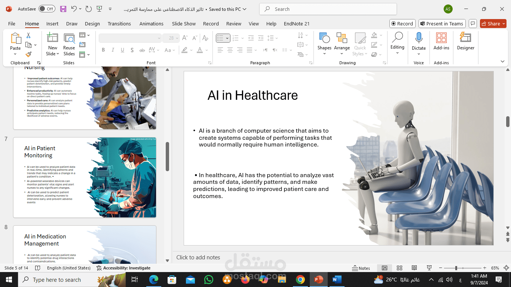Open the Numbering list dropdown arrow
The height and width of the screenshot is (287, 511).
click(x=243, y=38)
